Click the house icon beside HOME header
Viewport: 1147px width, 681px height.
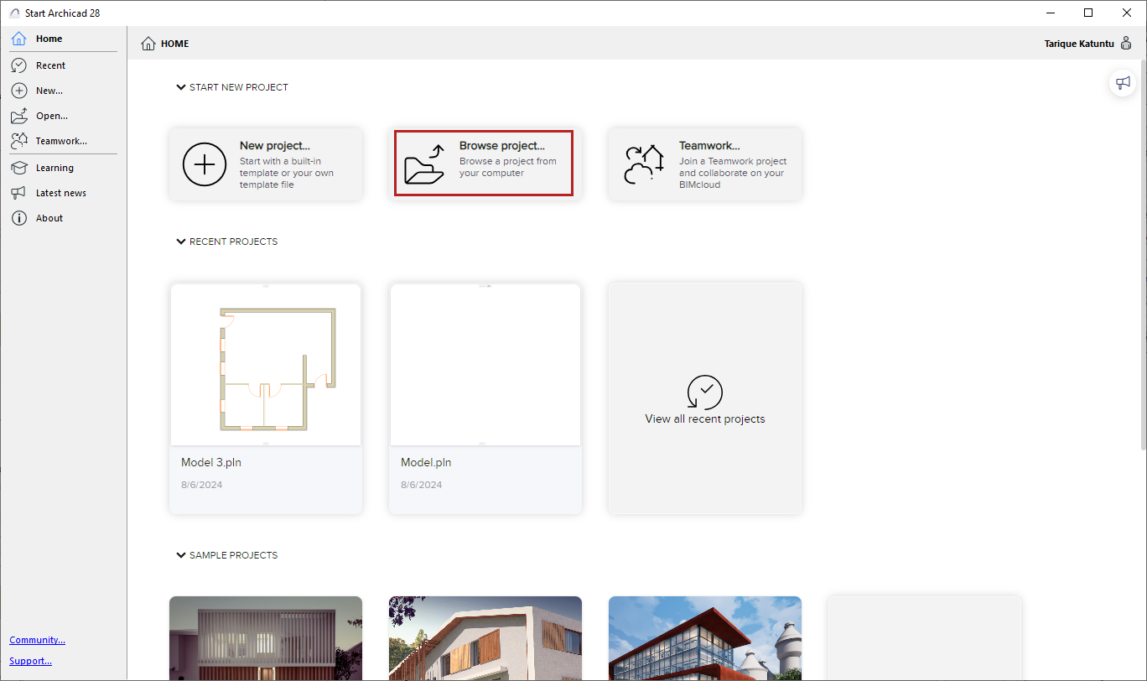coord(148,44)
